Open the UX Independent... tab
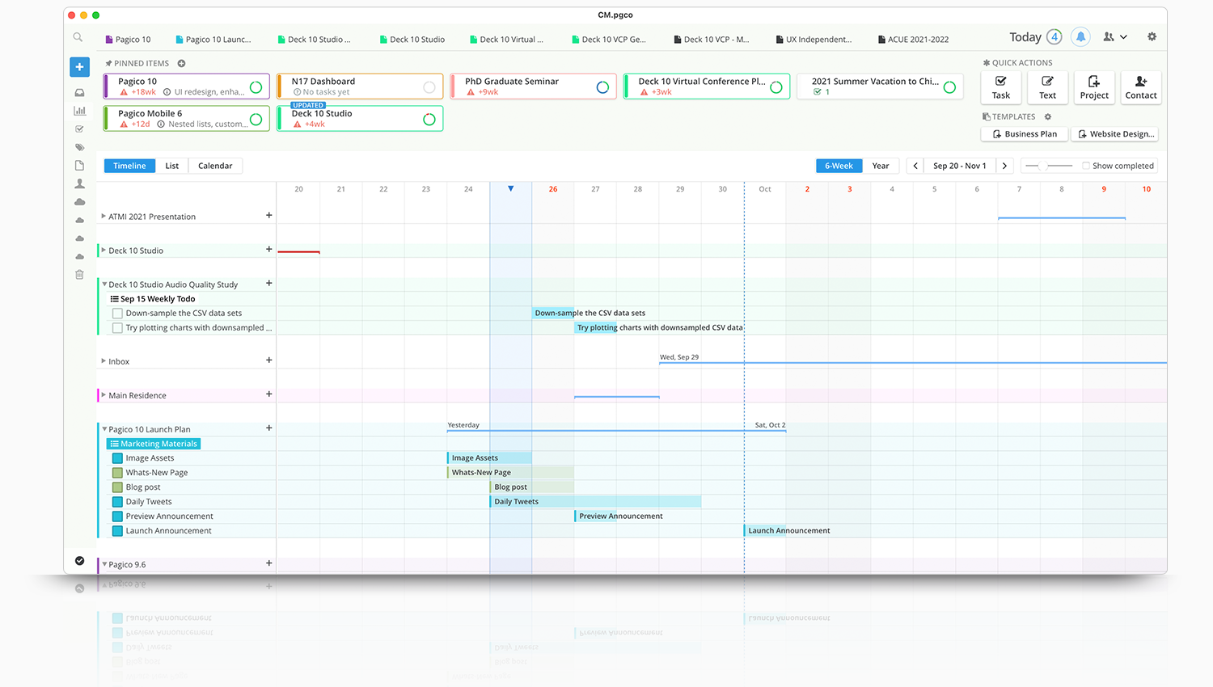This screenshot has height=687, width=1213. pyautogui.click(x=814, y=39)
